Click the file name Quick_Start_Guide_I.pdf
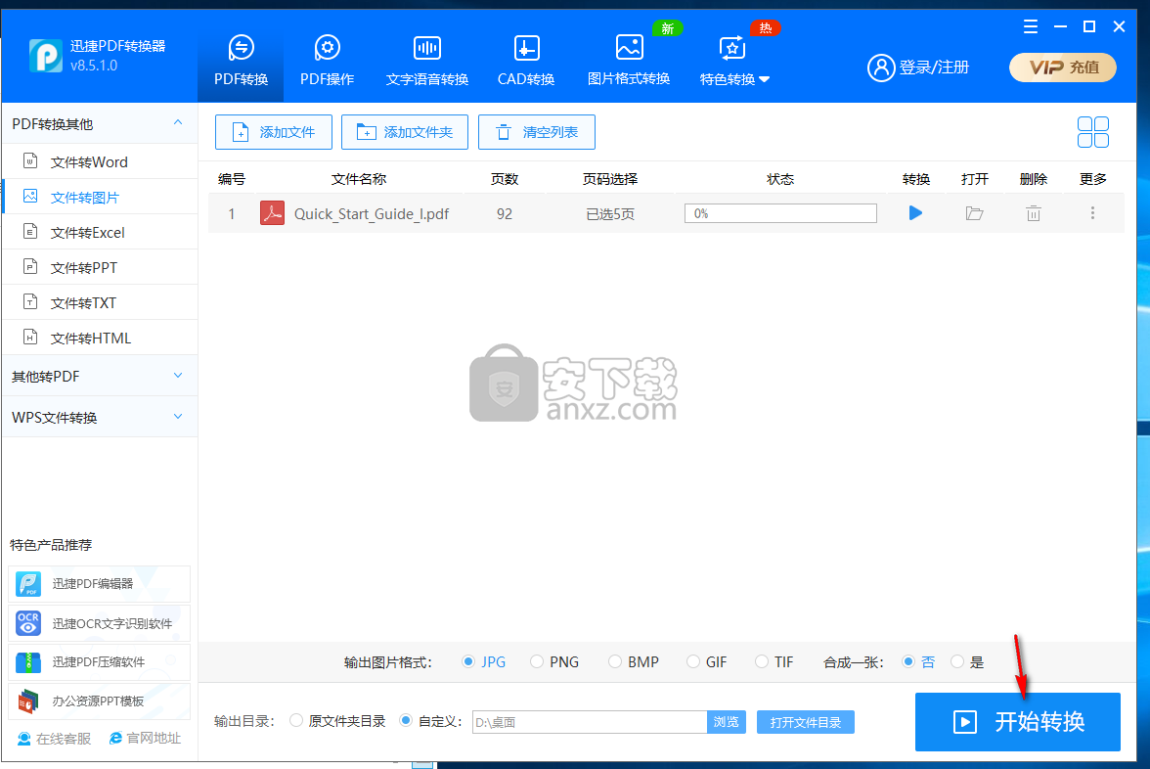The image size is (1150, 769). click(372, 213)
